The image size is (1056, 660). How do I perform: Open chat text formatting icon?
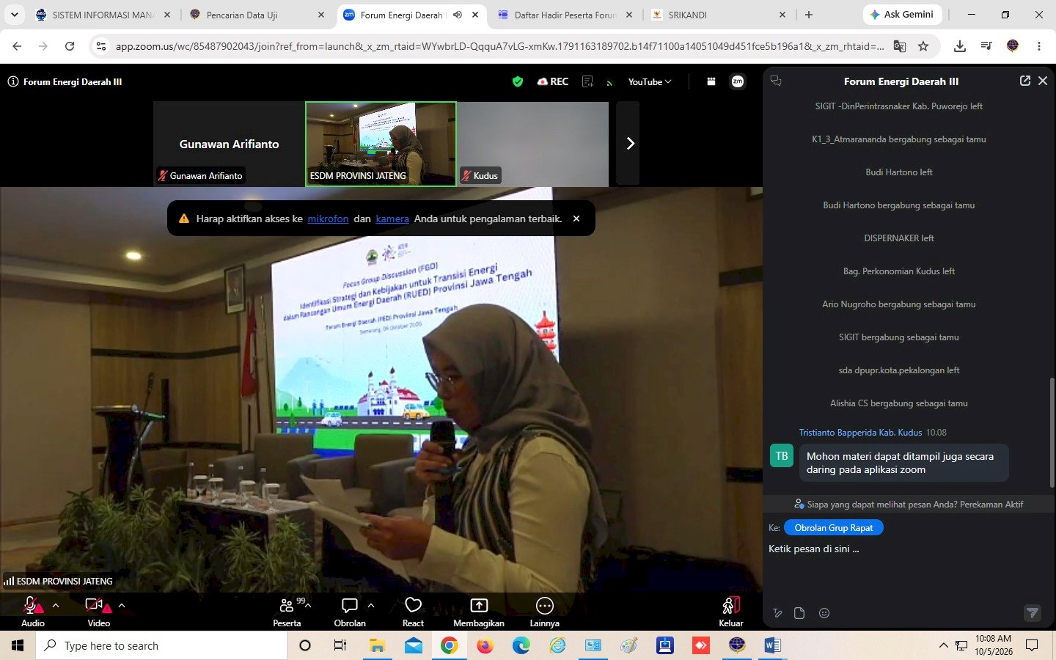point(777,613)
